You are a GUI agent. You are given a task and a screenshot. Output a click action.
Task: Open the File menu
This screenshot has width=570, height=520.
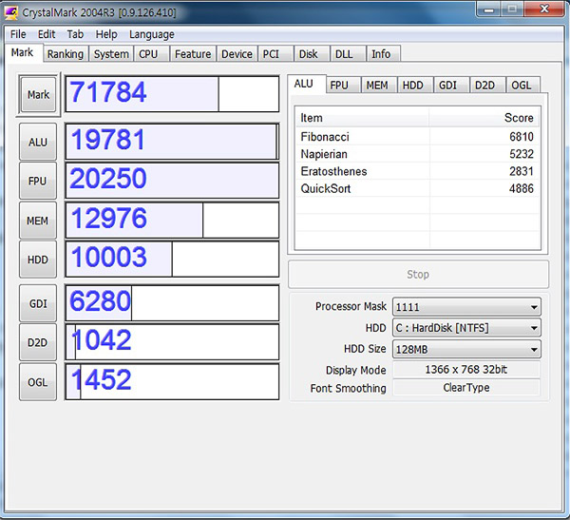coord(18,34)
